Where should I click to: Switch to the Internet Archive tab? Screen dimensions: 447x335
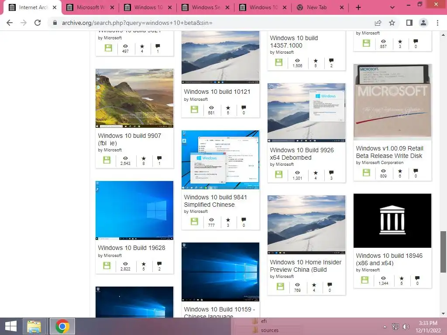click(x=32, y=7)
